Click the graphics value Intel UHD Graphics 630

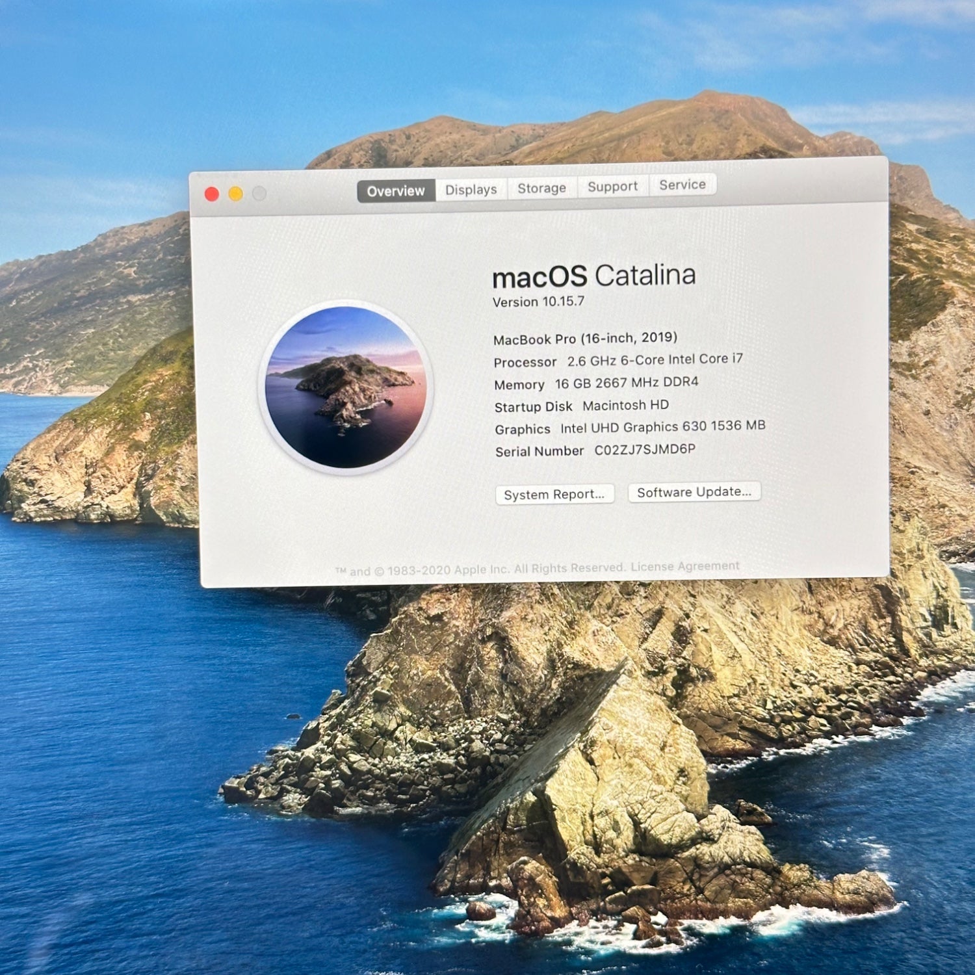click(633, 427)
